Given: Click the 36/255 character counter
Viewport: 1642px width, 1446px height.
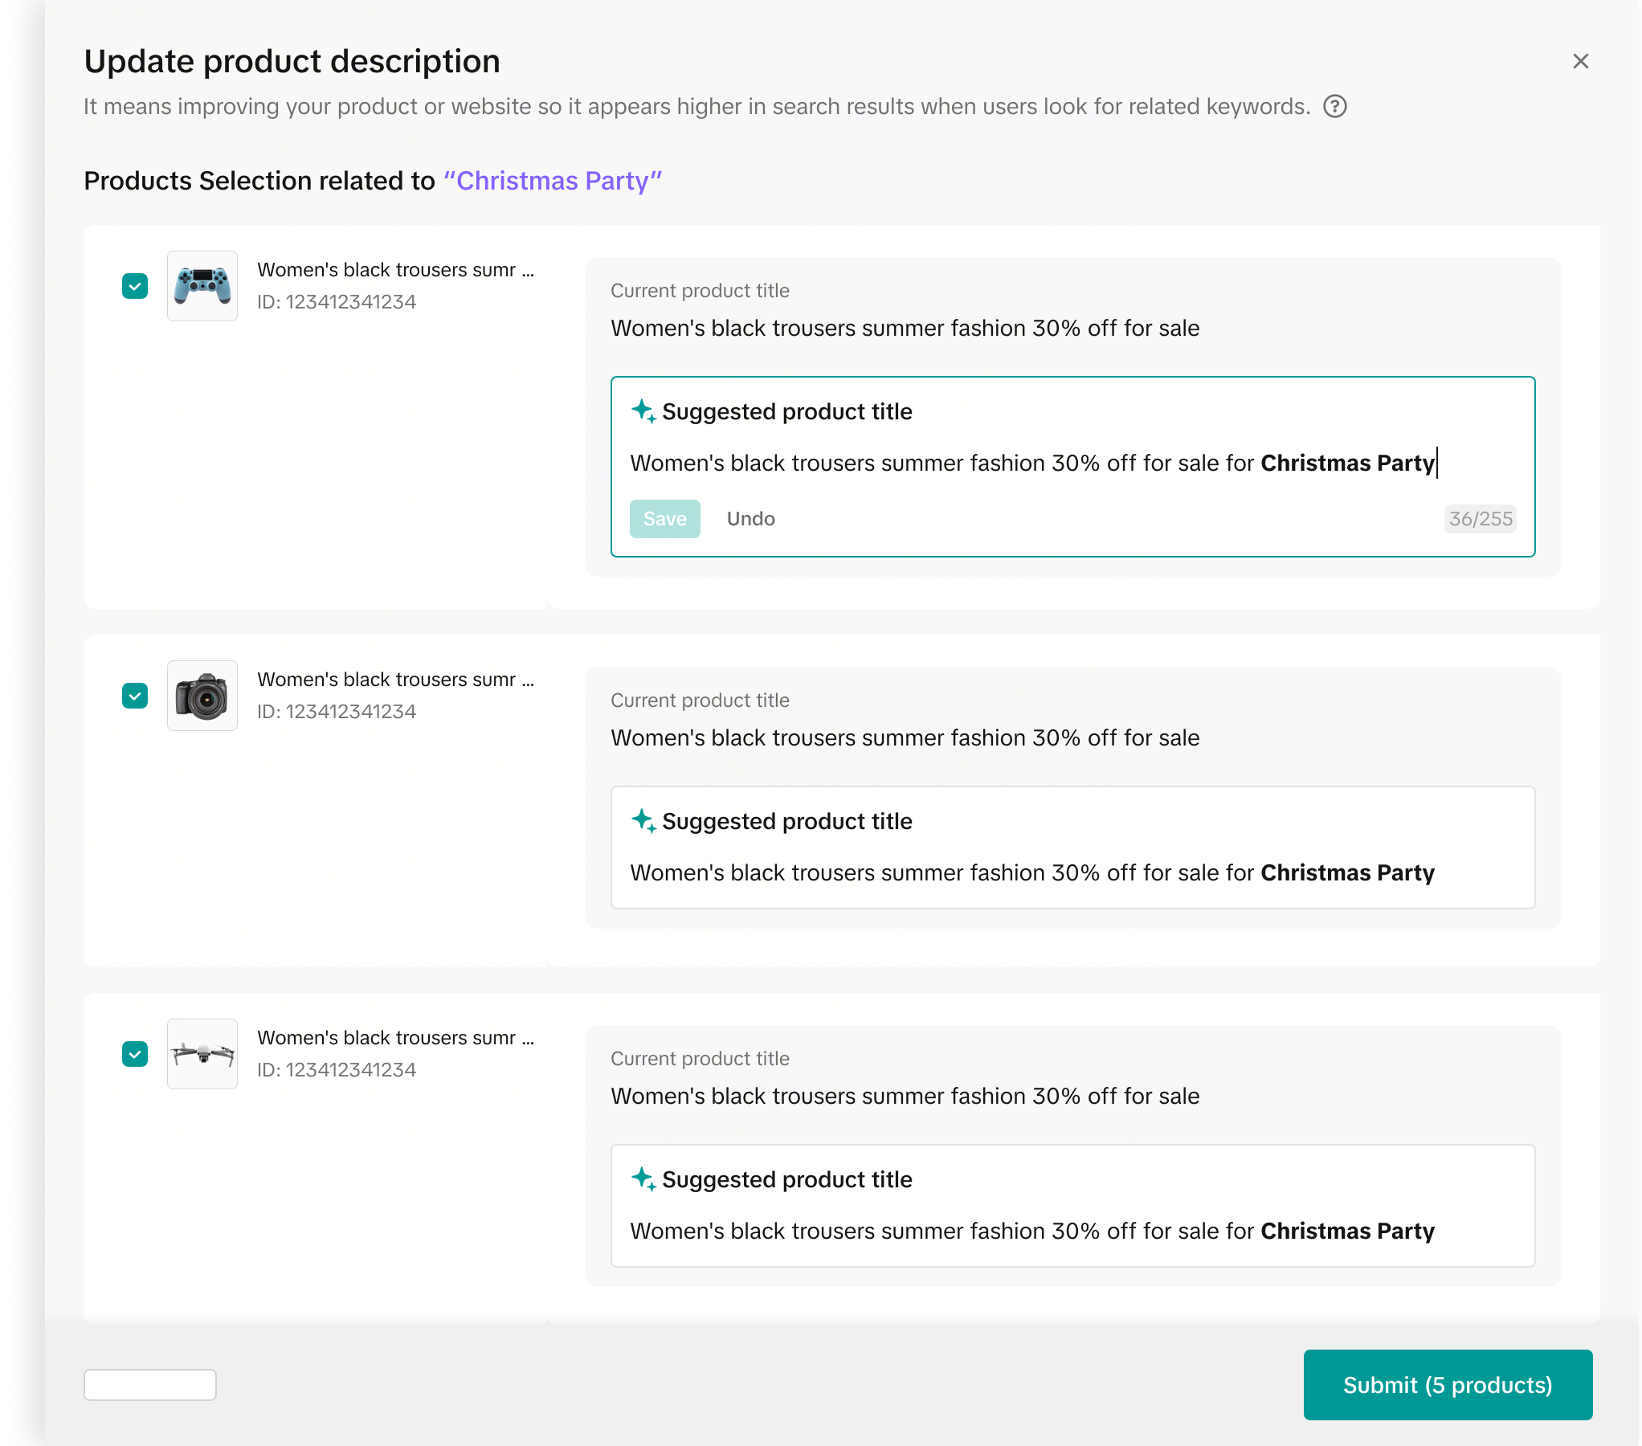Looking at the screenshot, I should click(x=1480, y=519).
